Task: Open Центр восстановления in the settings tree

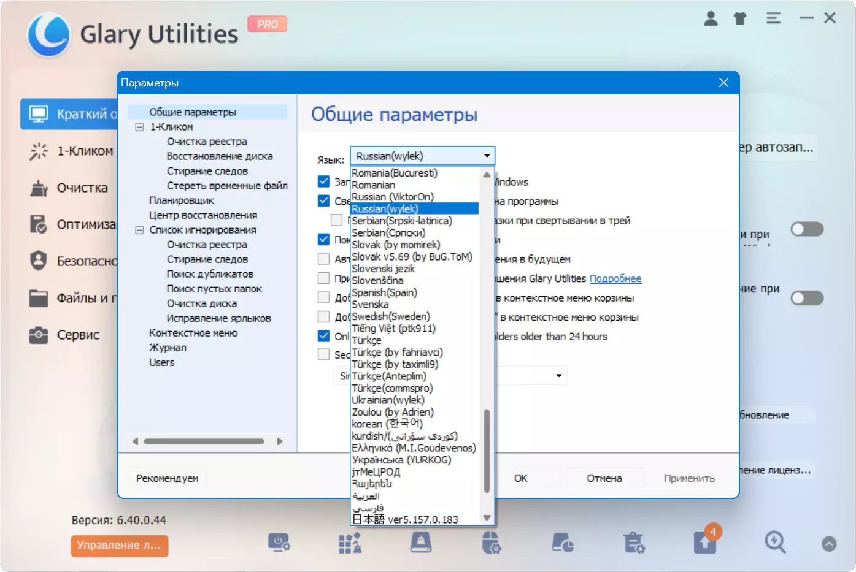Action: [x=203, y=215]
